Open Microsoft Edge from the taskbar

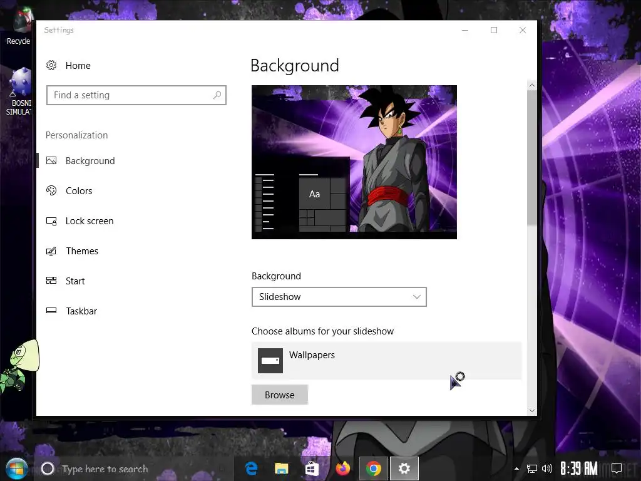pos(251,468)
